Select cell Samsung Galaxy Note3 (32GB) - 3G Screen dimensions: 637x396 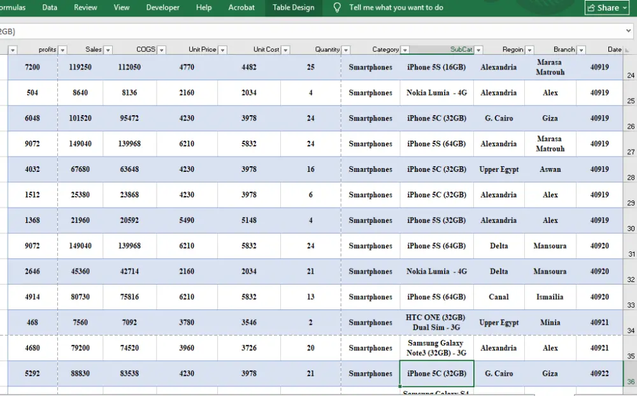[x=437, y=348]
